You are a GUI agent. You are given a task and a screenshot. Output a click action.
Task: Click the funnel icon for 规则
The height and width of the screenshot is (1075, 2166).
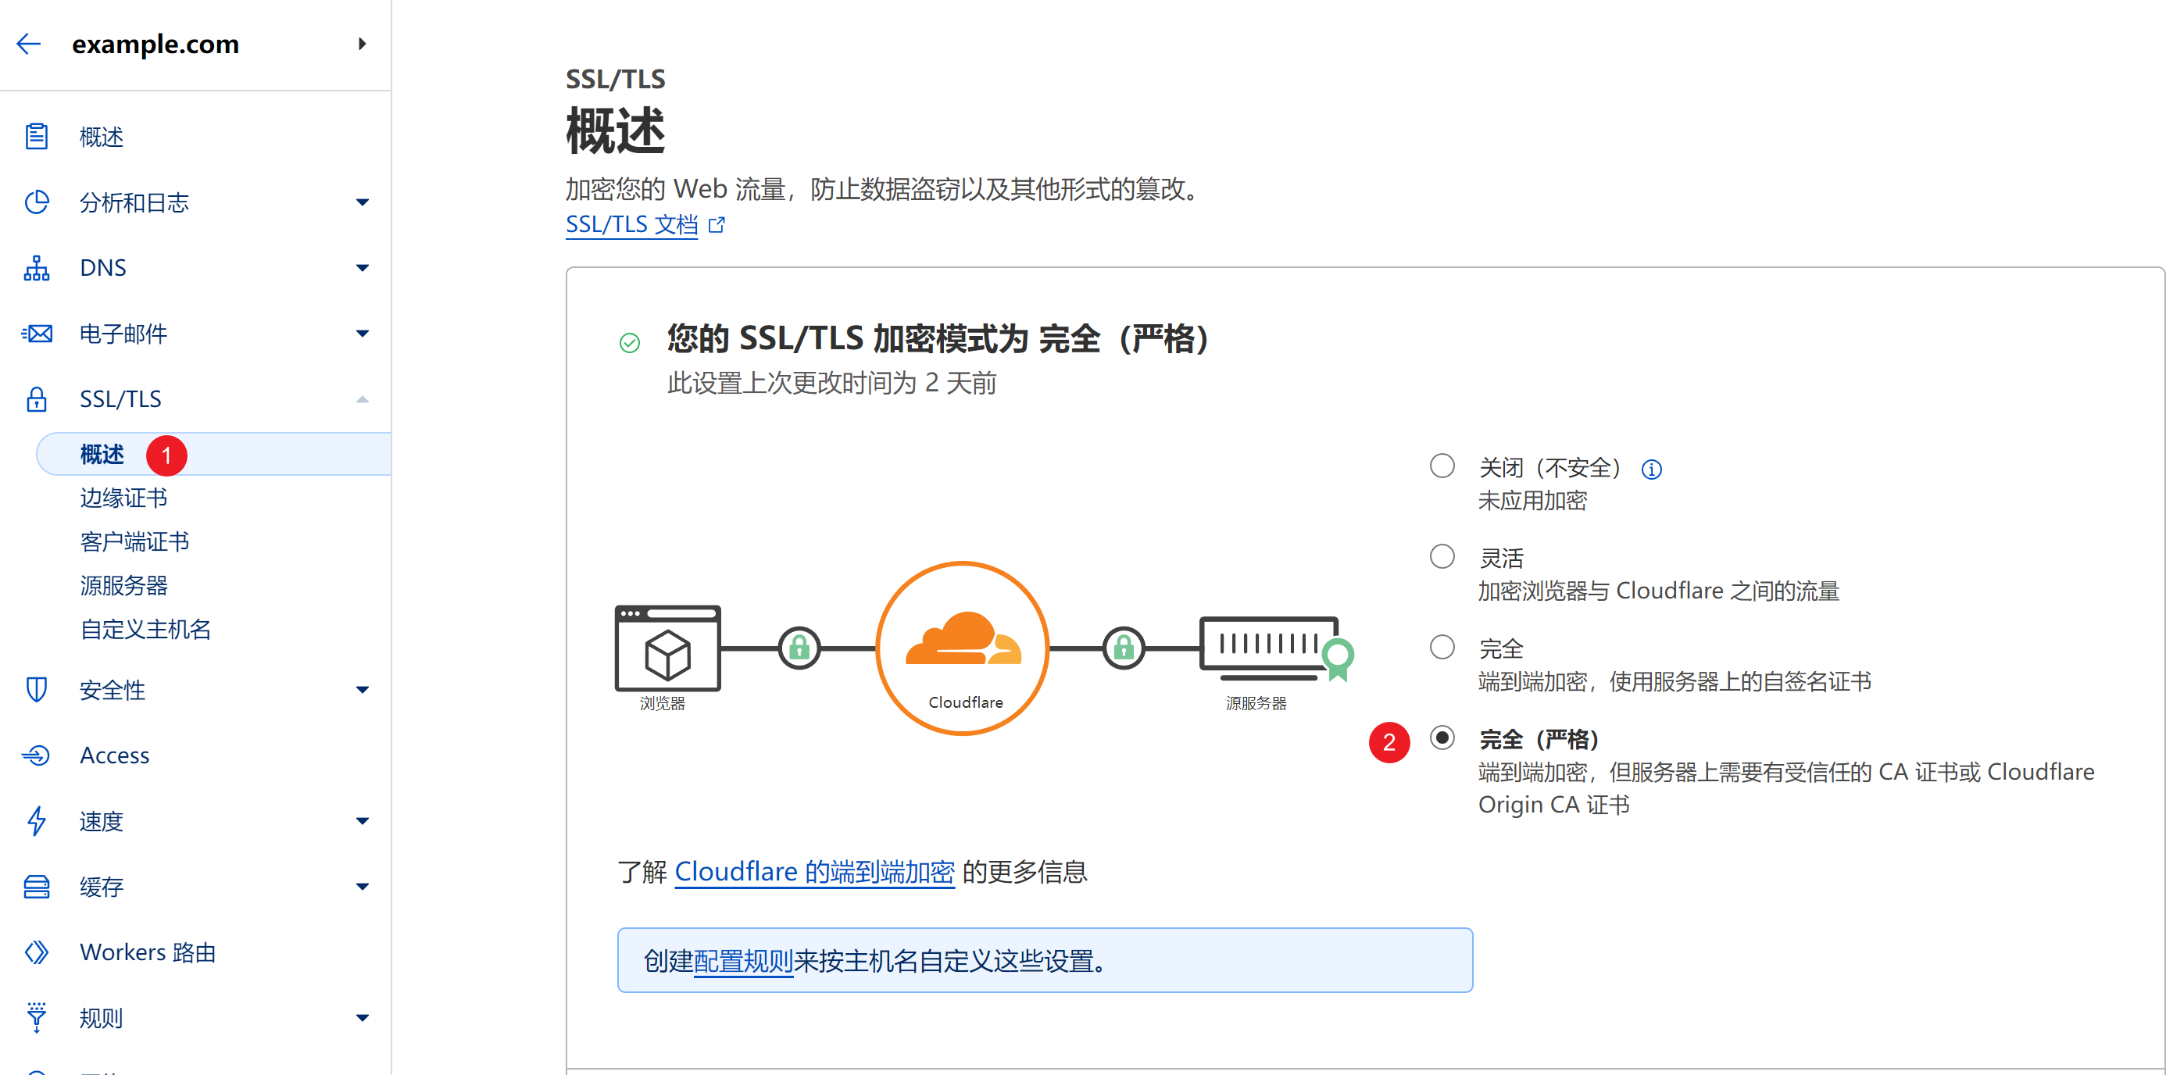pos(36,1018)
